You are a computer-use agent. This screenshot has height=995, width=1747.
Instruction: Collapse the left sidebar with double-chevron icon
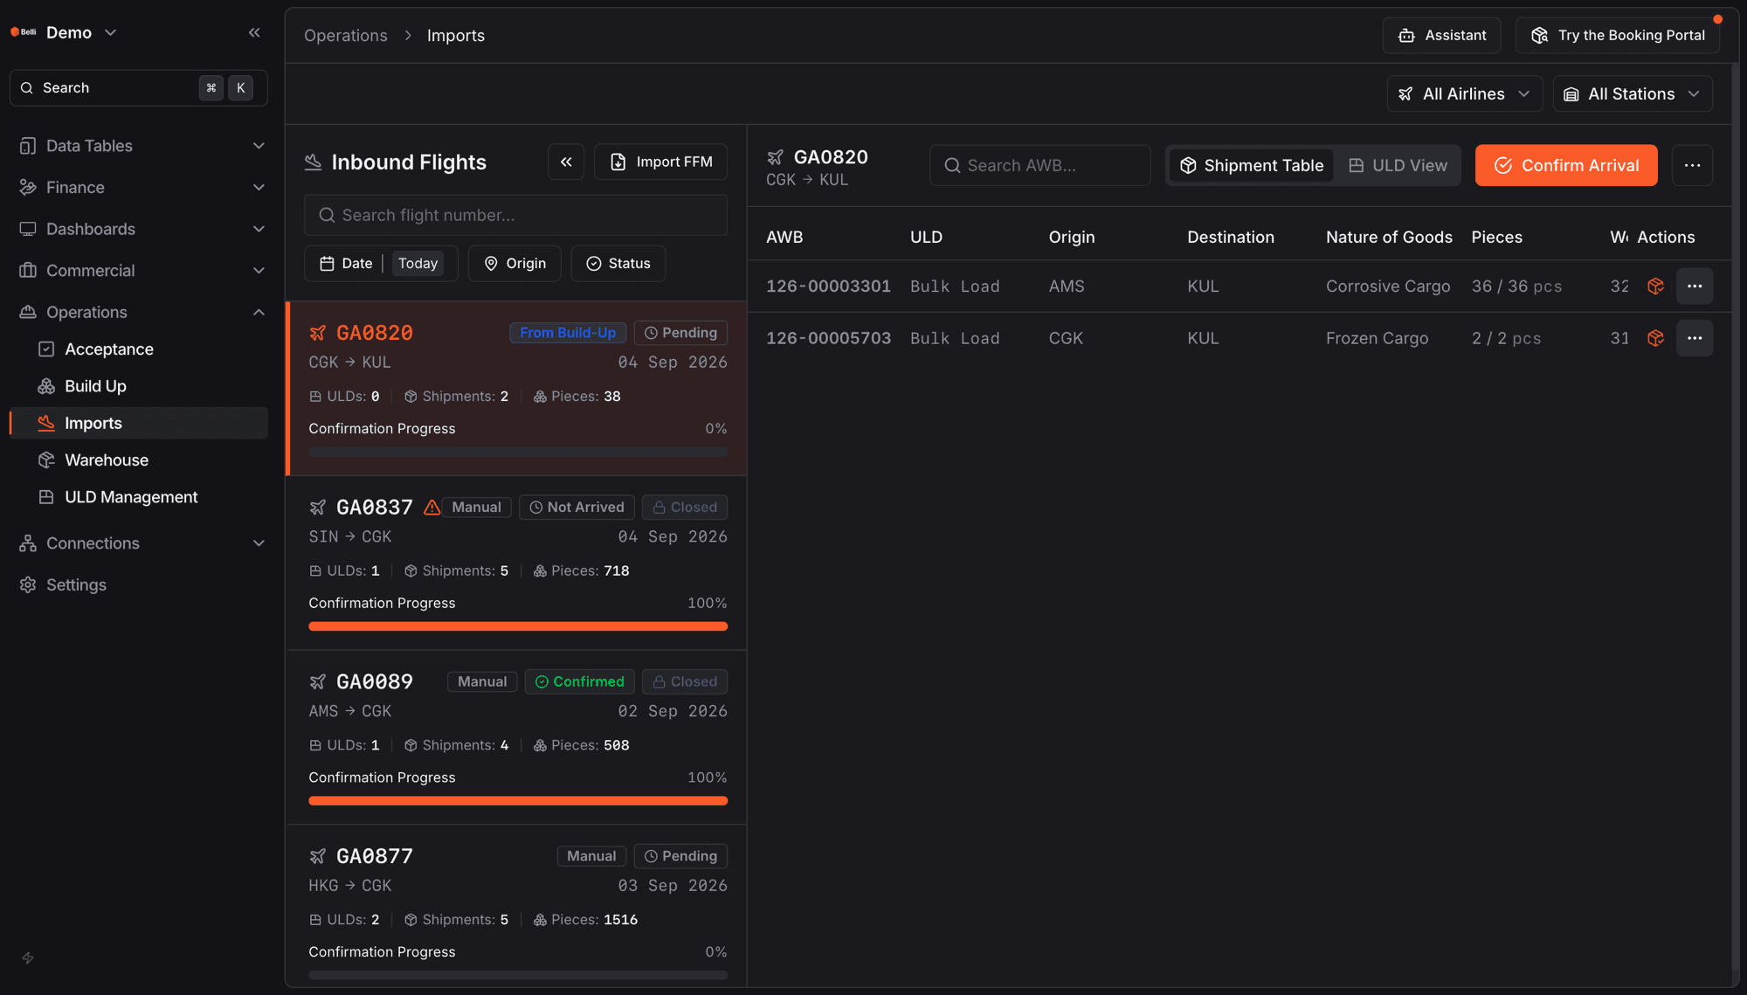tap(254, 32)
